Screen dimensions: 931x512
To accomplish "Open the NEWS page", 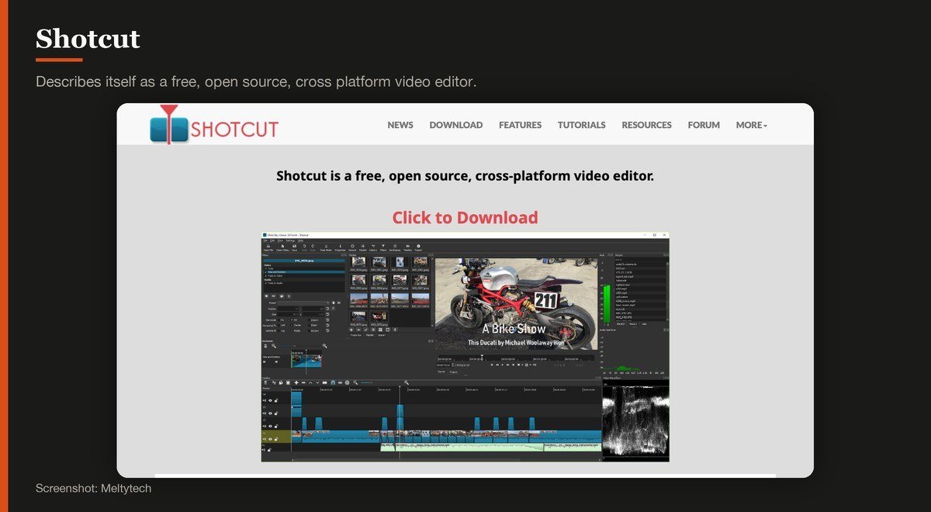I will [400, 125].
